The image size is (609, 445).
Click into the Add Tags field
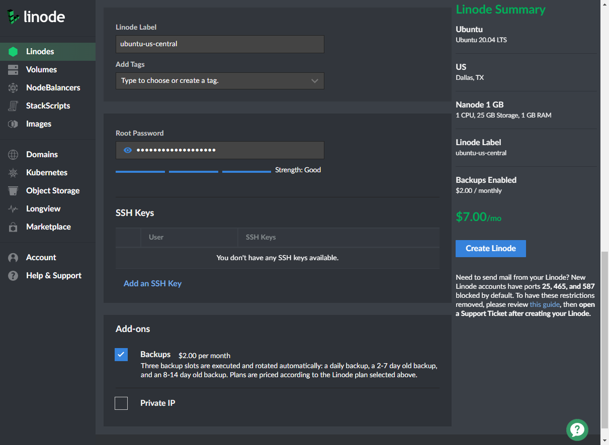[220, 81]
